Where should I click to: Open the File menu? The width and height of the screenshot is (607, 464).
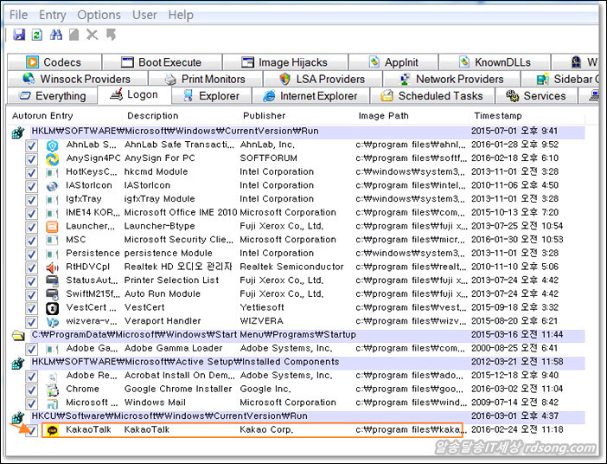(x=18, y=15)
